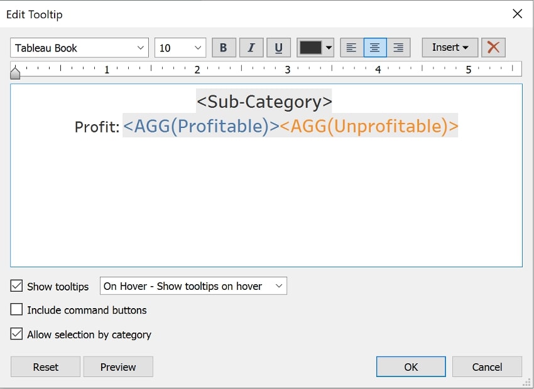Open the On Hover tooltip behavior dropdown

(x=193, y=286)
